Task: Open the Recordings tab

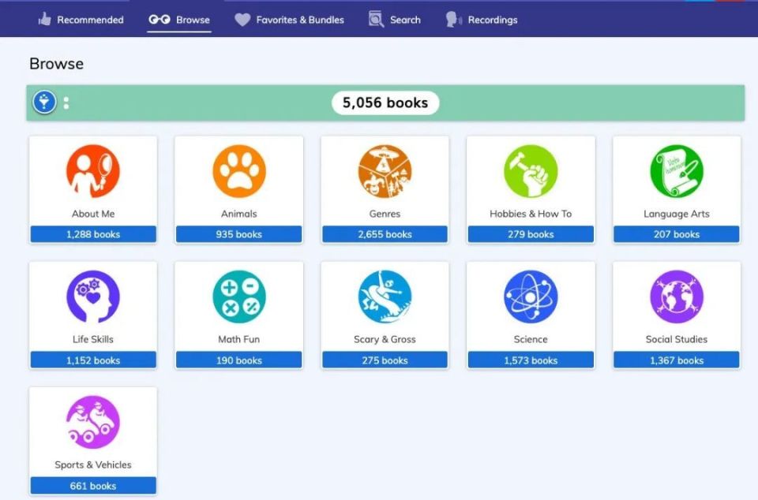Action: 481,20
